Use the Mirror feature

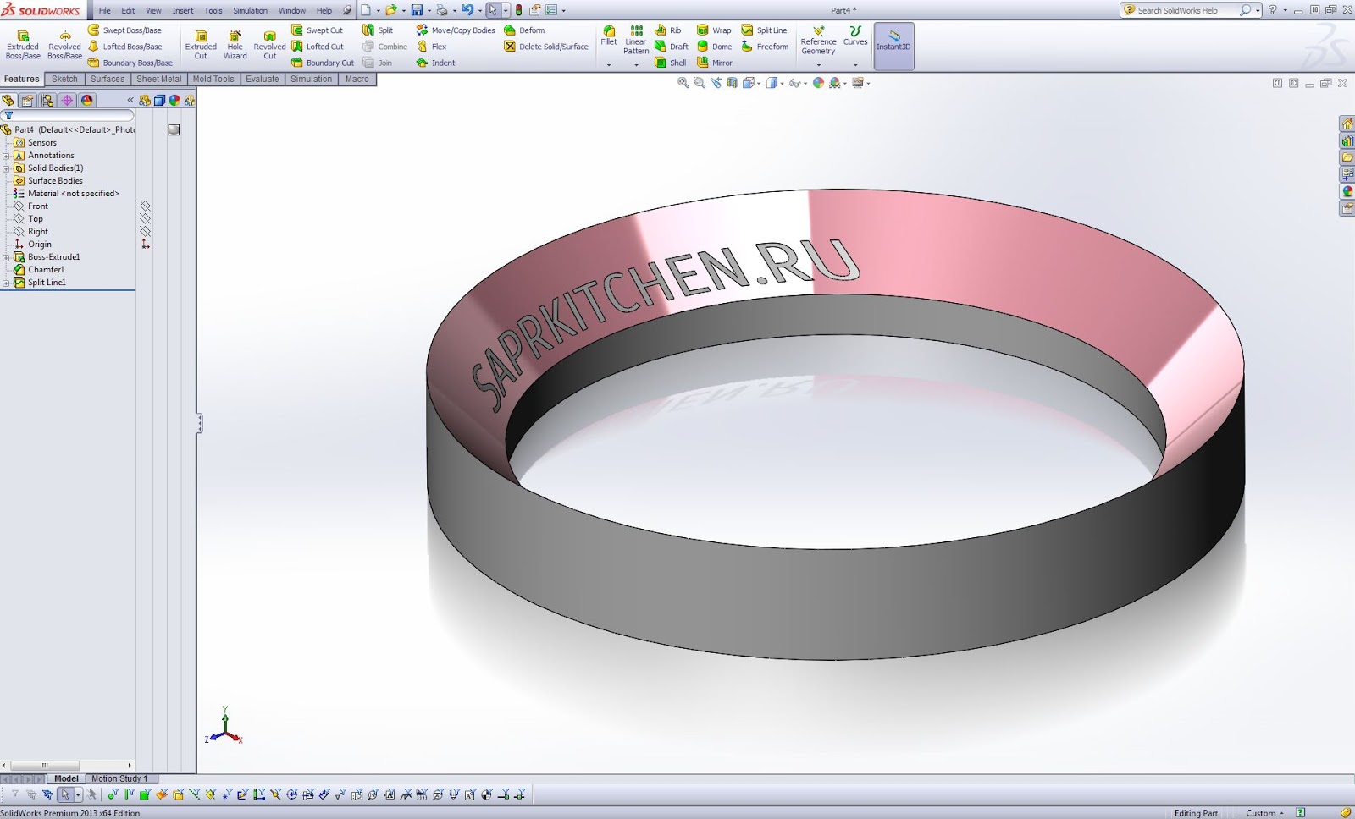coord(714,63)
